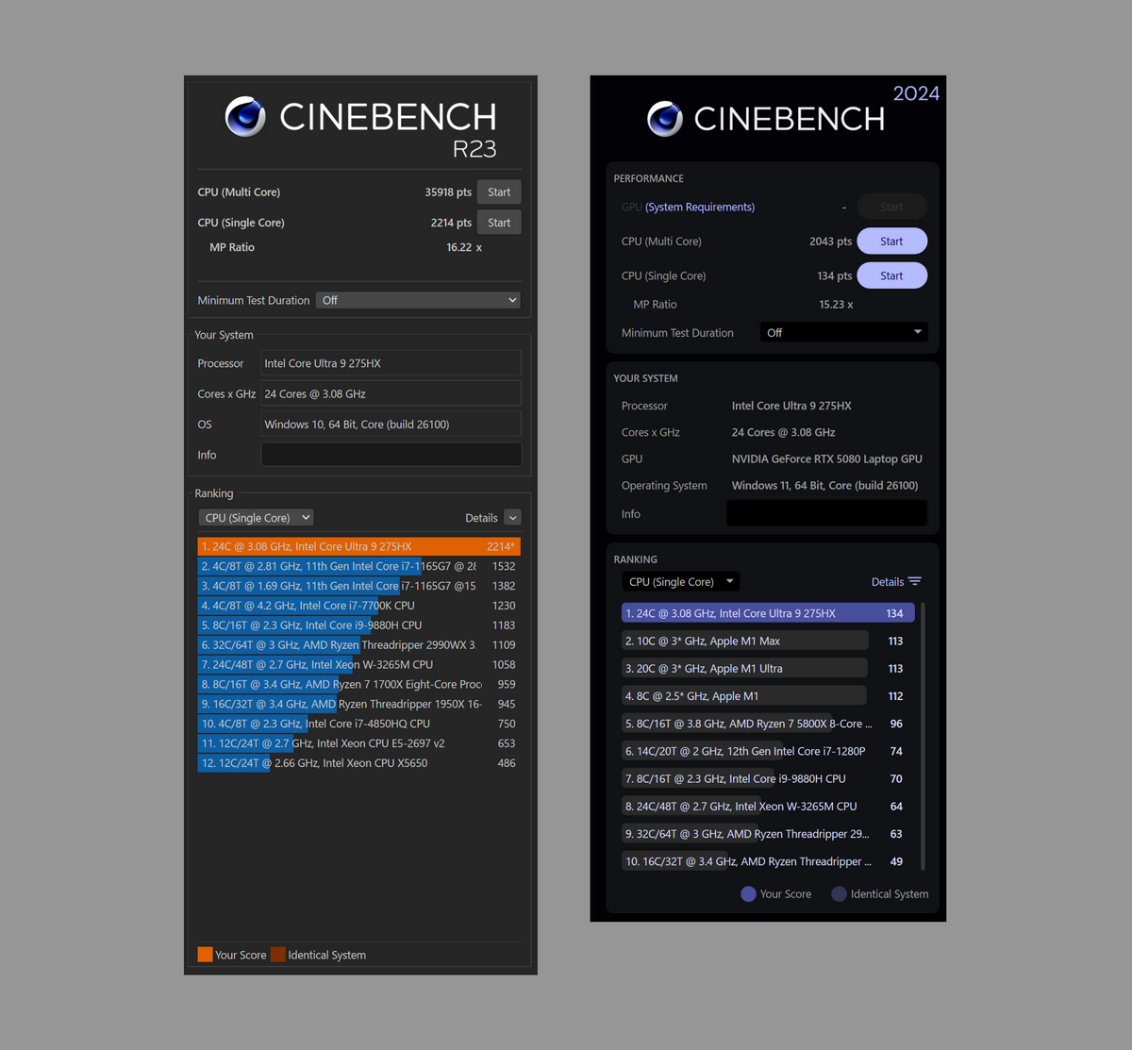The height and width of the screenshot is (1050, 1132).
Task: Select 2024 ranking row Apple M1 Ultra
Action: pyautogui.click(x=768, y=668)
